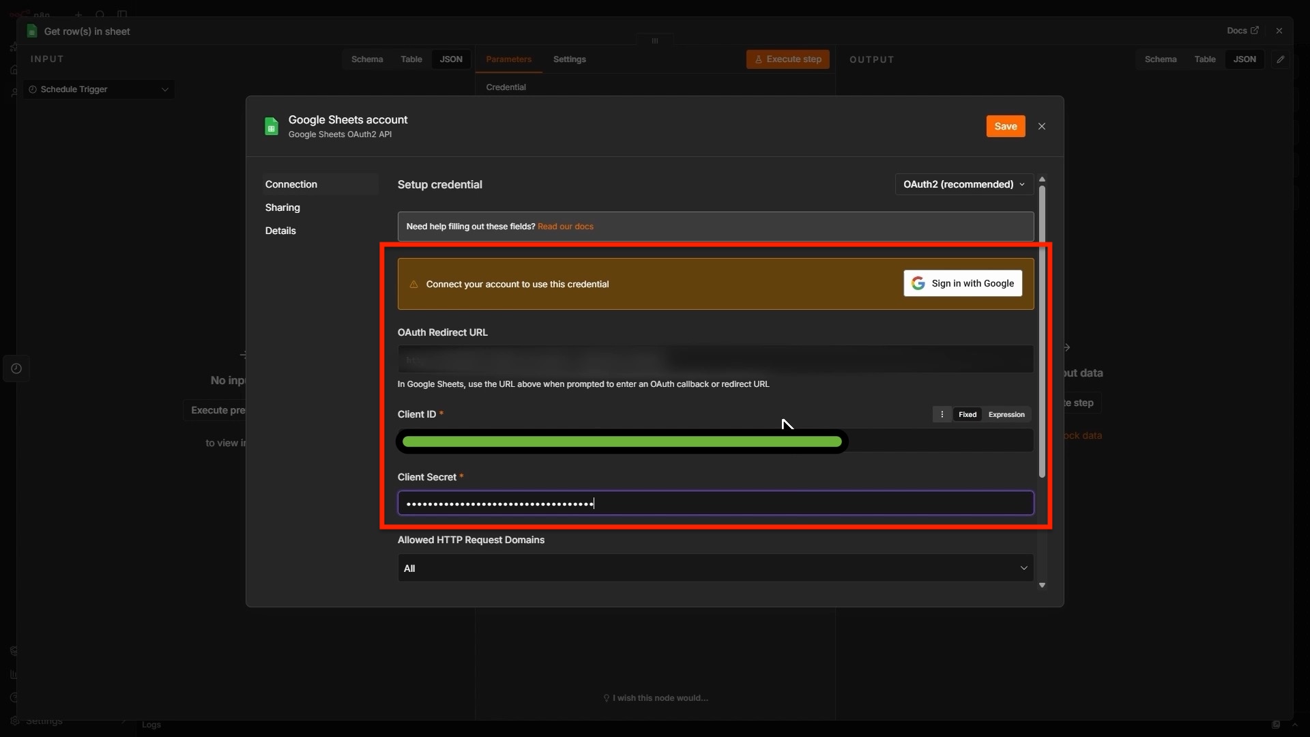Expand the Allowed HTTP Request Domains dropdown
Screen dimensions: 1310x737
(x=715, y=568)
